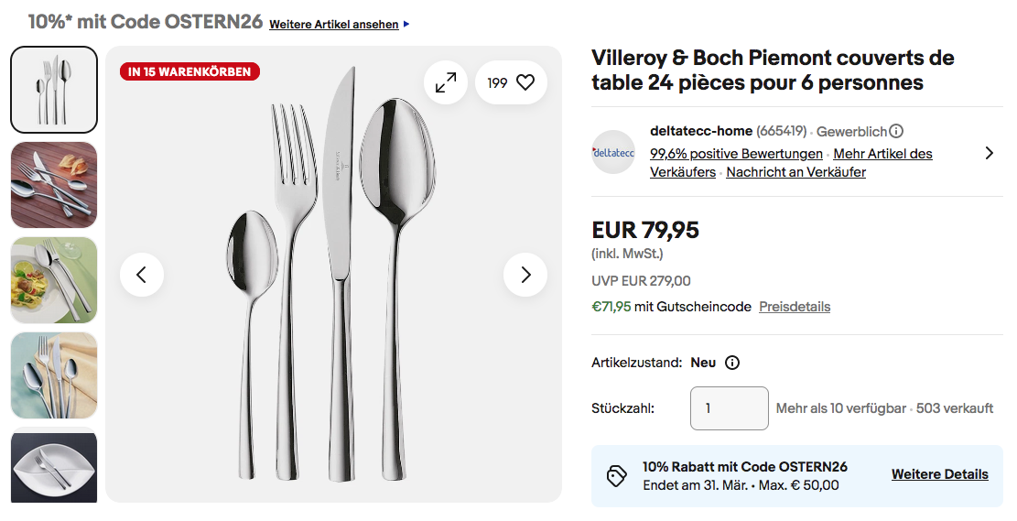Expand product image to fullscreen view
This screenshot has height=521, width=1017.
point(446,82)
